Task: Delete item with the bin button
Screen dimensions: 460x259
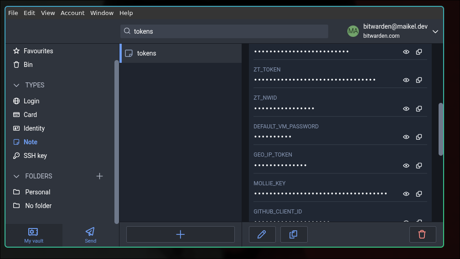Action: tap(422, 234)
